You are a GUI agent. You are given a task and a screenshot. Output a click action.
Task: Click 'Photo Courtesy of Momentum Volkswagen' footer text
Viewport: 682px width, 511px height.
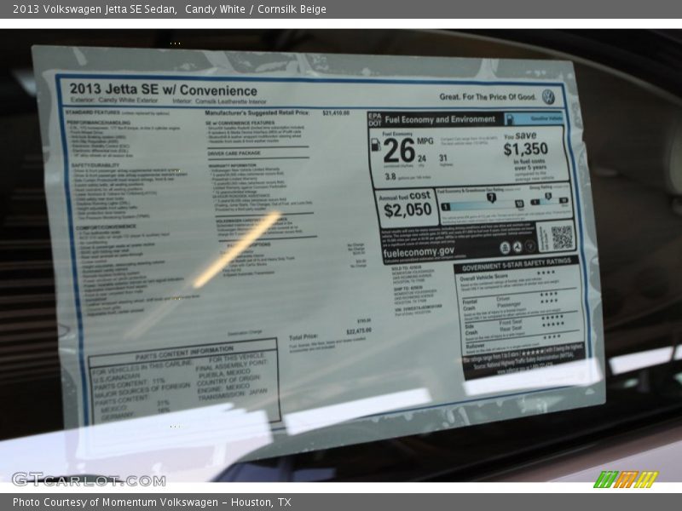tap(115, 502)
